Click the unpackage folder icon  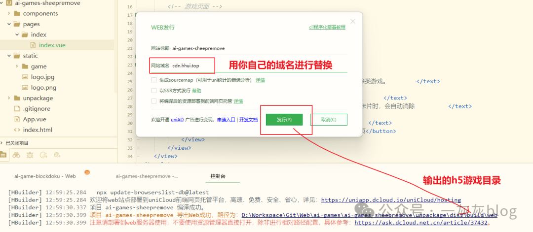(x=17, y=98)
